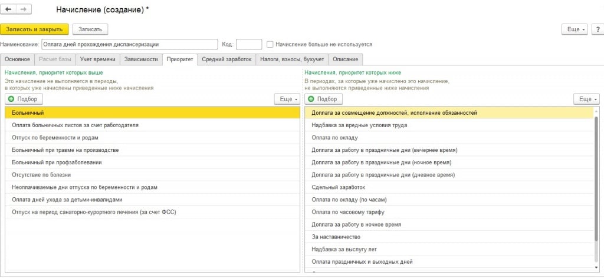This screenshot has height=279, width=604.
Task: Enable 'Начисление больше не используется' checkbox
Action: pyautogui.click(x=270, y=44)
